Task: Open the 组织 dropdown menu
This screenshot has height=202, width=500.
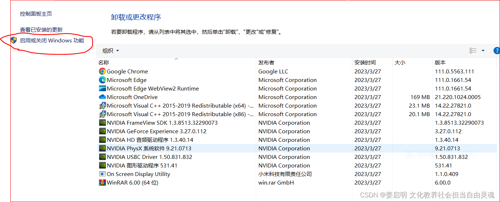Action: point(111,51)
